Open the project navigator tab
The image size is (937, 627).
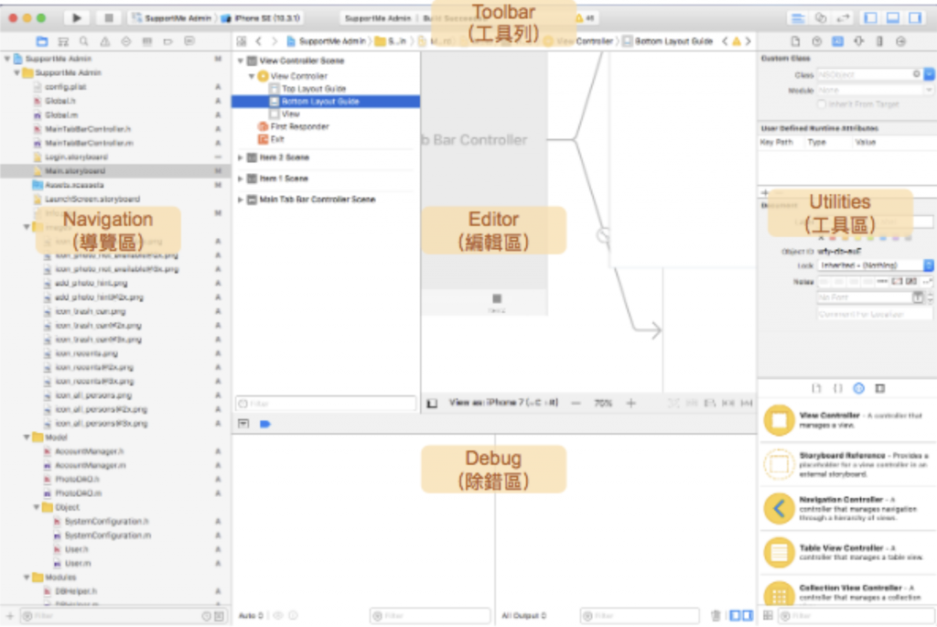[42, 41]
